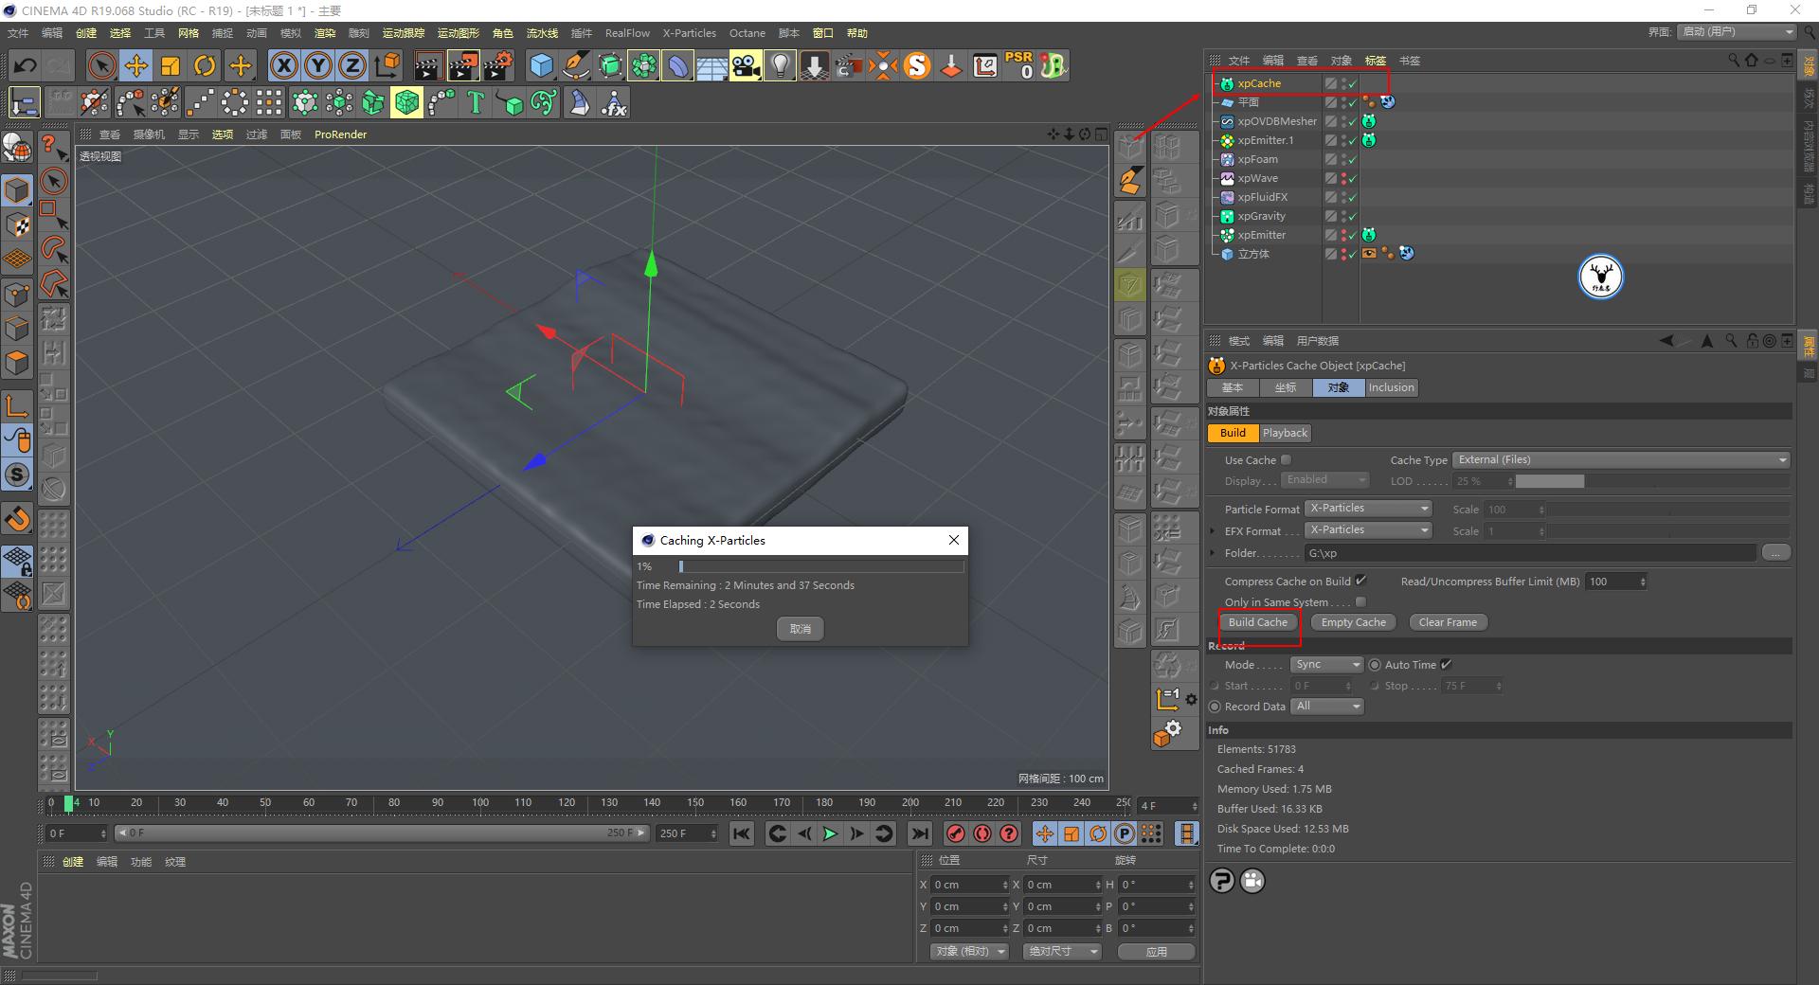Select the xpEmitter icon in the object manager
Screen dimensions: 1819x985
pos(1227,235)
